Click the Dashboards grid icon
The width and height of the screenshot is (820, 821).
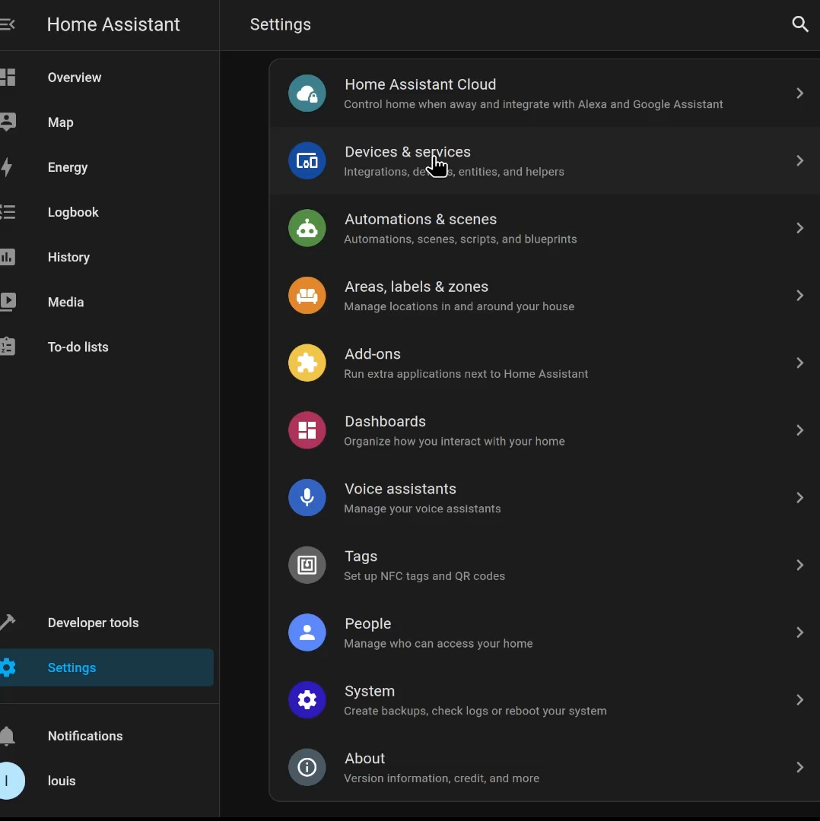coord(307,430)
